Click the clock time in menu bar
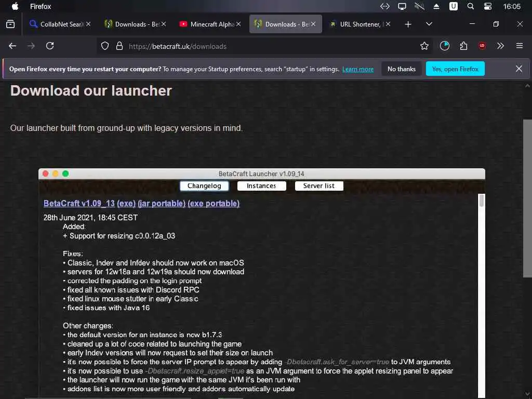 [x=512, y=6]
